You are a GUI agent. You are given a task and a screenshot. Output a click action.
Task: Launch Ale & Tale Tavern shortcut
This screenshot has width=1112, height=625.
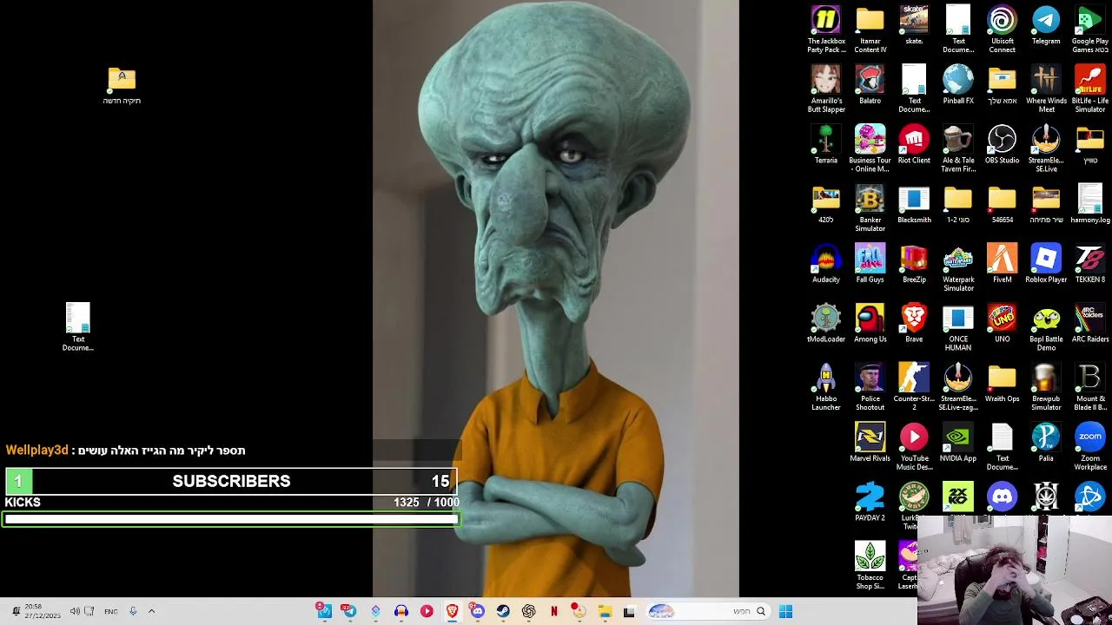958,149
